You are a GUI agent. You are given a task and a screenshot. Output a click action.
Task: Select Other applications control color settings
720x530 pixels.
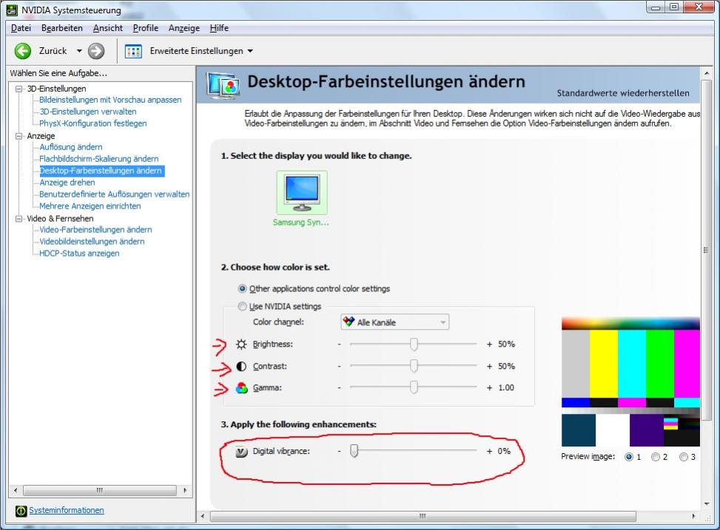(x=243, y=288)
